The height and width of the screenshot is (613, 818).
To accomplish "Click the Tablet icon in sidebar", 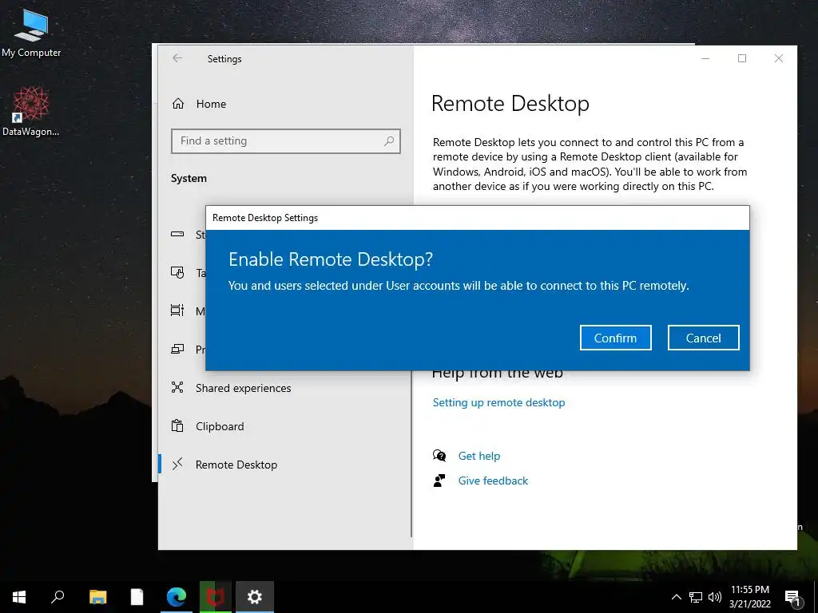I will coord(177,273).
